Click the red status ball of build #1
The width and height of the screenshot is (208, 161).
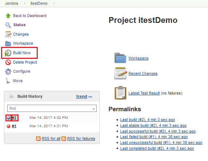[8, 126]
